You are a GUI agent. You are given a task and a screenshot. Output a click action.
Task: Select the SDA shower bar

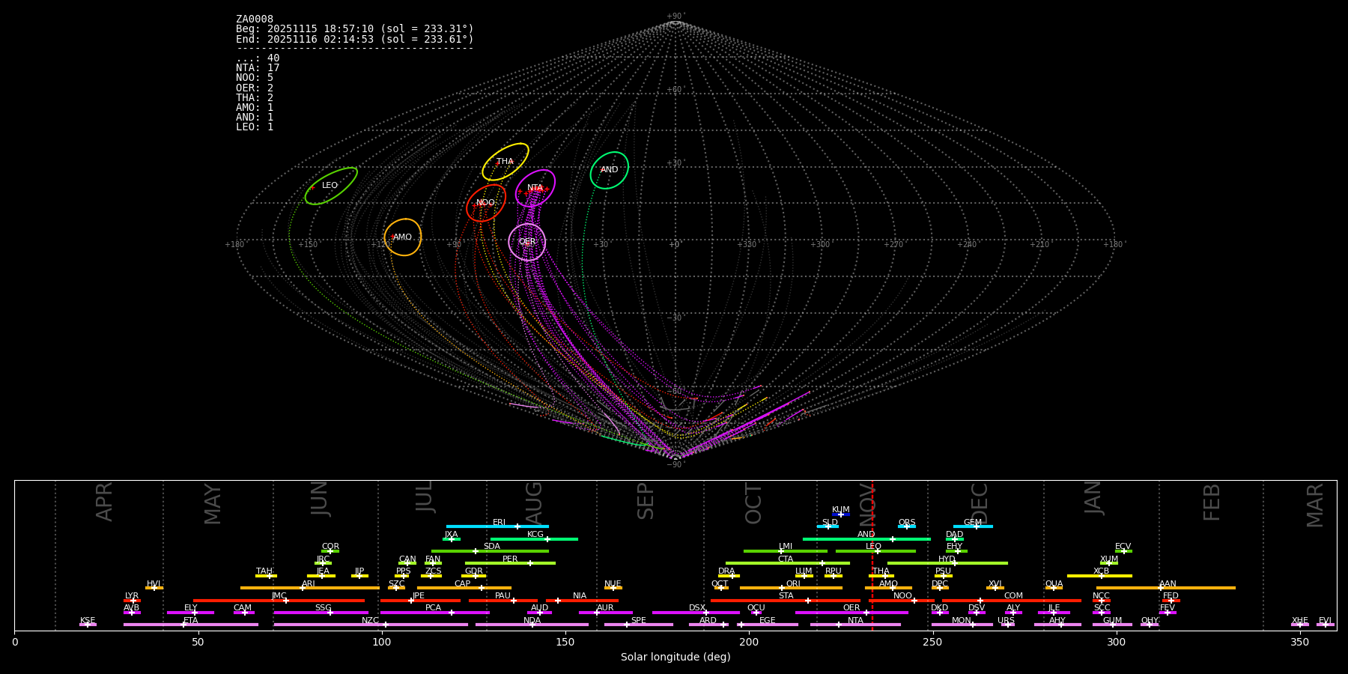pos(490,551)
